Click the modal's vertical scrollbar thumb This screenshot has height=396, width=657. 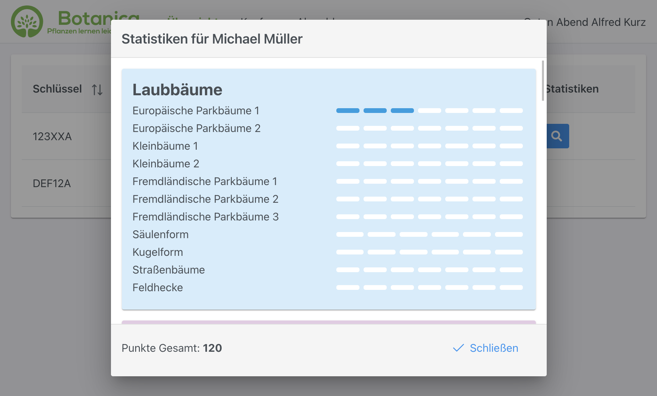click(x=543, y=81)
